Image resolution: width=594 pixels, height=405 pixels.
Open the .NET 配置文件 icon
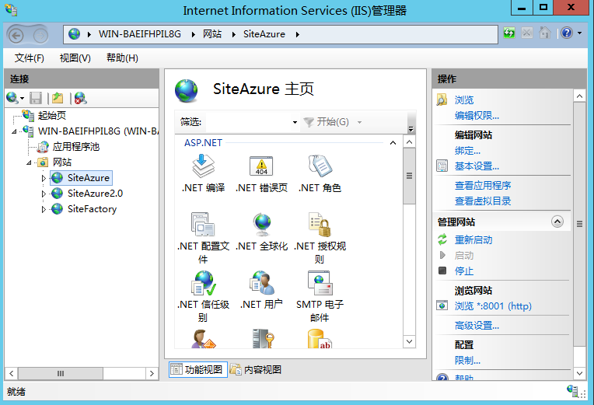click(203, 225)
